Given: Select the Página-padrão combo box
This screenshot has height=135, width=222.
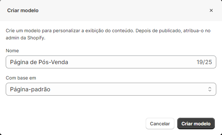Looking at the screenshot, I should point(111,89).
